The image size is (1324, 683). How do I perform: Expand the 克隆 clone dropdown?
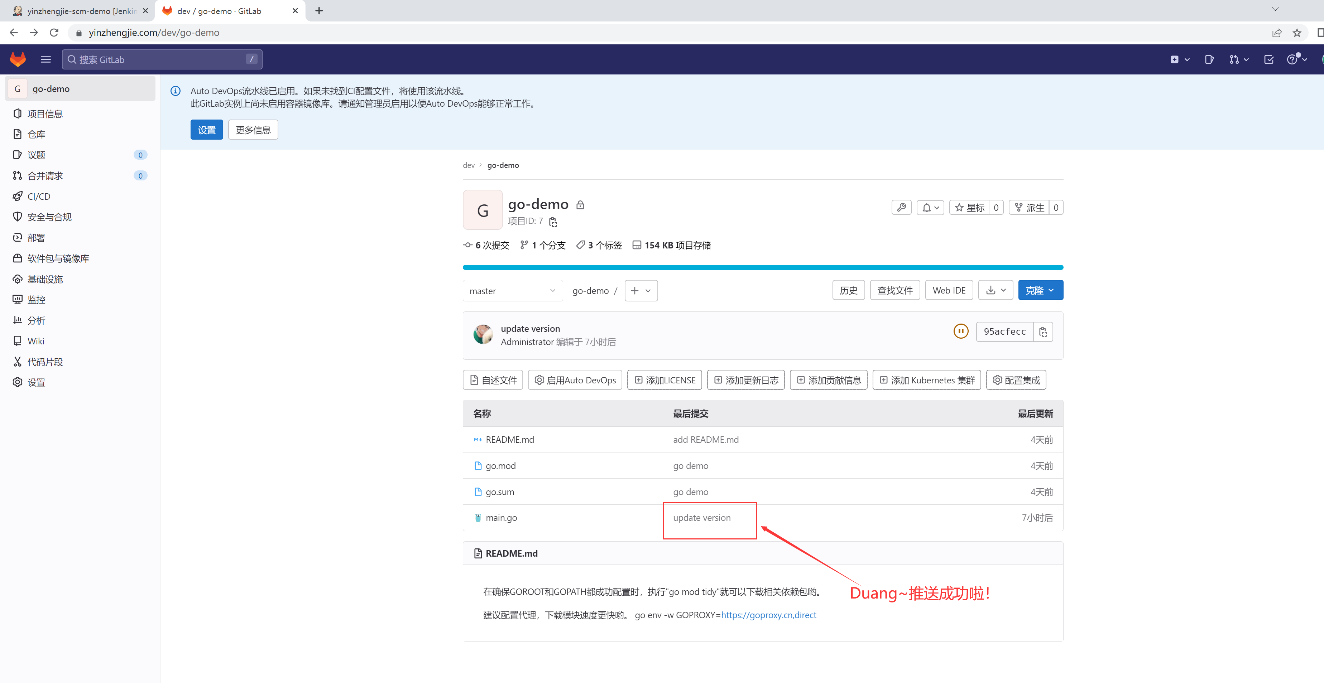[x=1040, y=291]
